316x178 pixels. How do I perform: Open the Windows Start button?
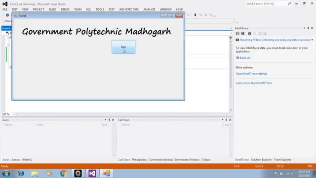click(6, 174)
